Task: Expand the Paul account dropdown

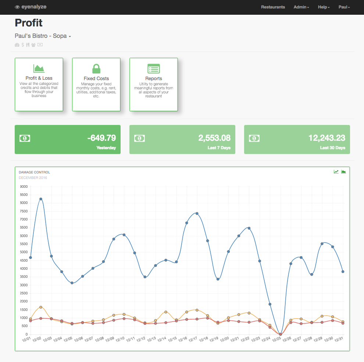Action: (x=343, y=7)
